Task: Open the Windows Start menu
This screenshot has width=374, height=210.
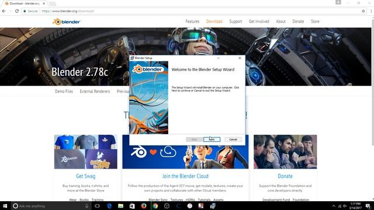Action: 5,206
